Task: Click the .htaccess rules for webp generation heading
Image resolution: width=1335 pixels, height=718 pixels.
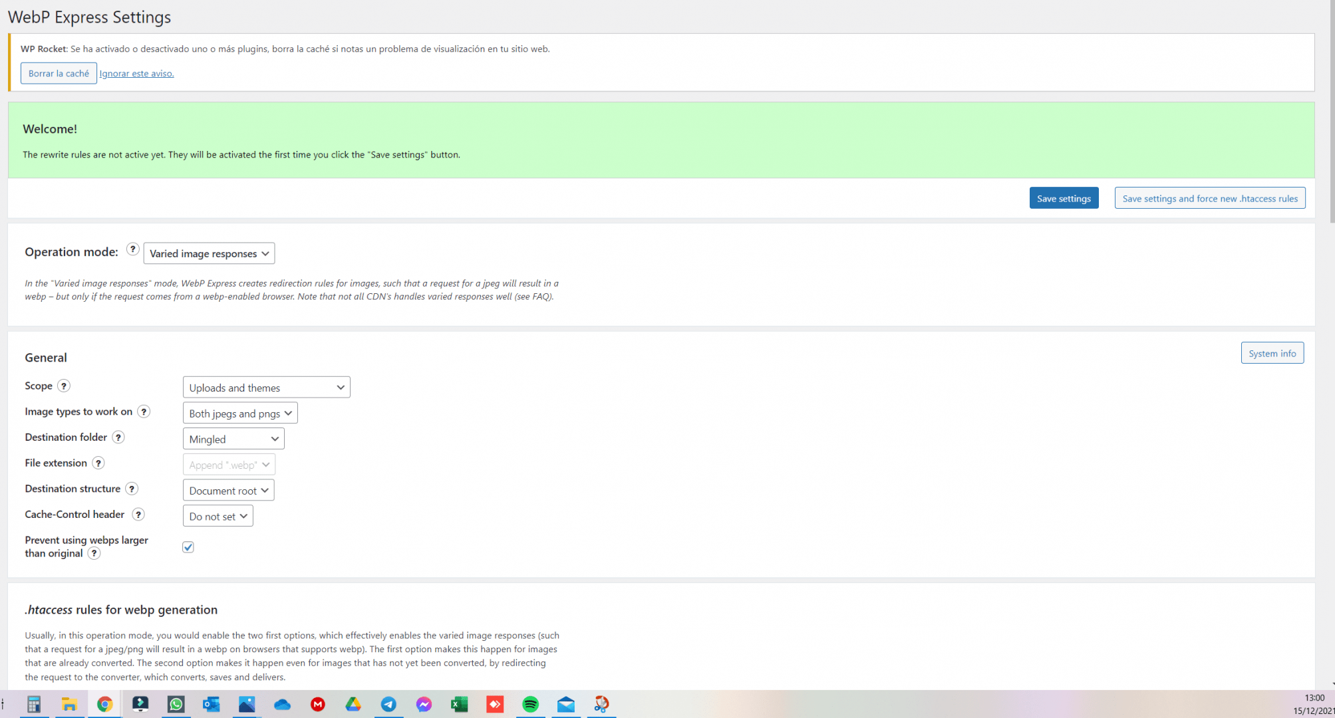Action: [121, 610]
